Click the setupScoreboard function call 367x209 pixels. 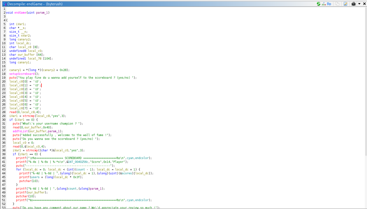tap(22, 74)
